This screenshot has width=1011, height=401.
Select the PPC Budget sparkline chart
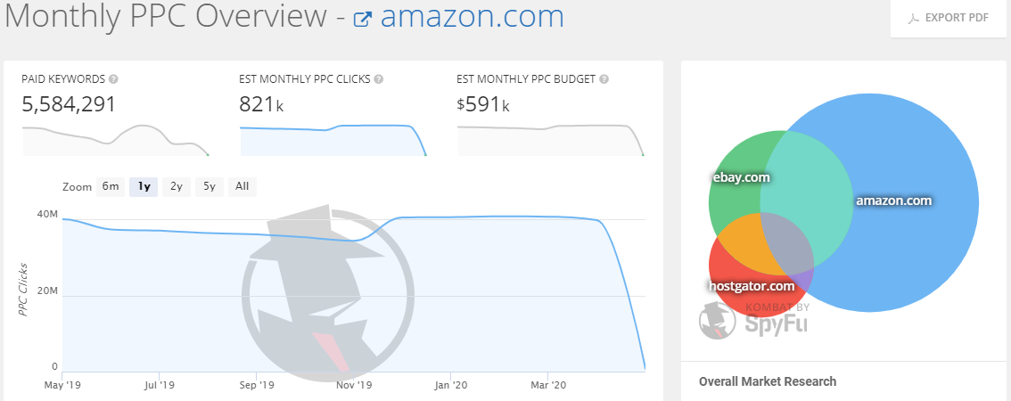[551, 140]
